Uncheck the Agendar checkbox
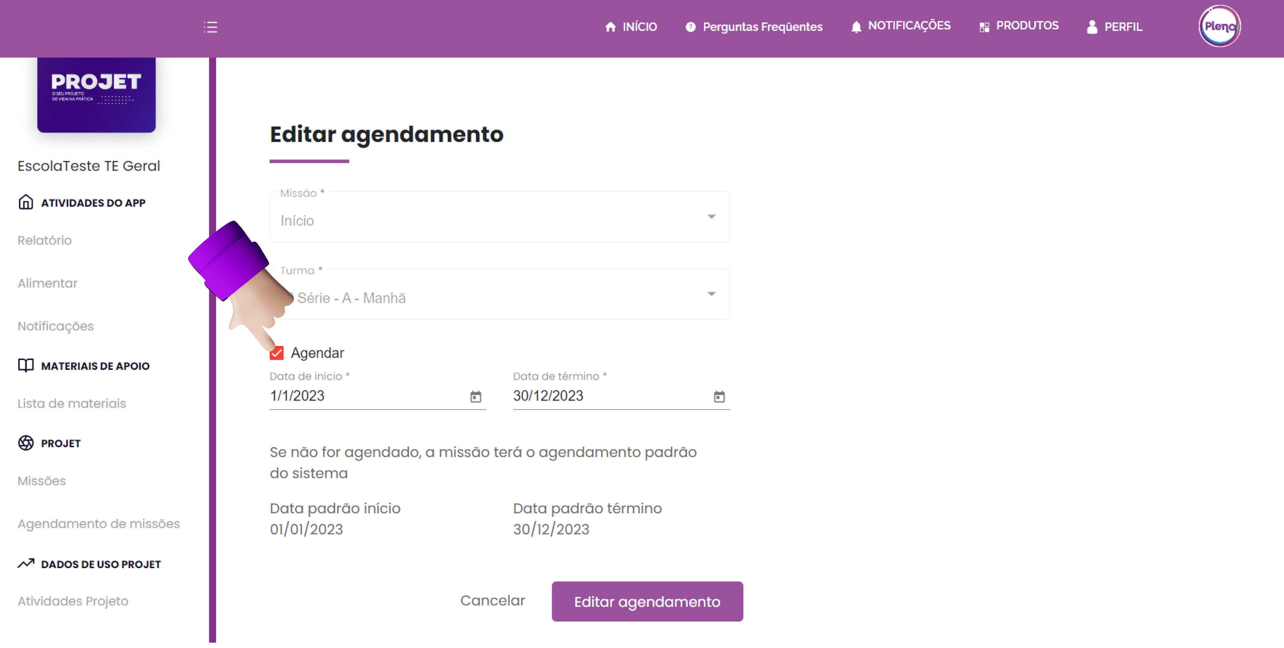 click(x=277, y=353)
